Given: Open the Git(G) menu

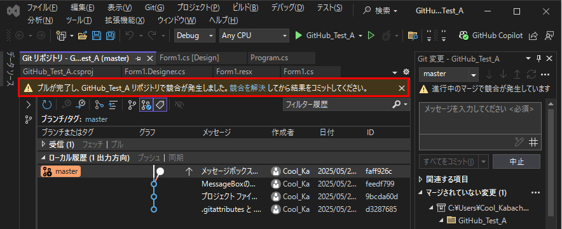Looking at the screenshot, I should click(154, 8).
